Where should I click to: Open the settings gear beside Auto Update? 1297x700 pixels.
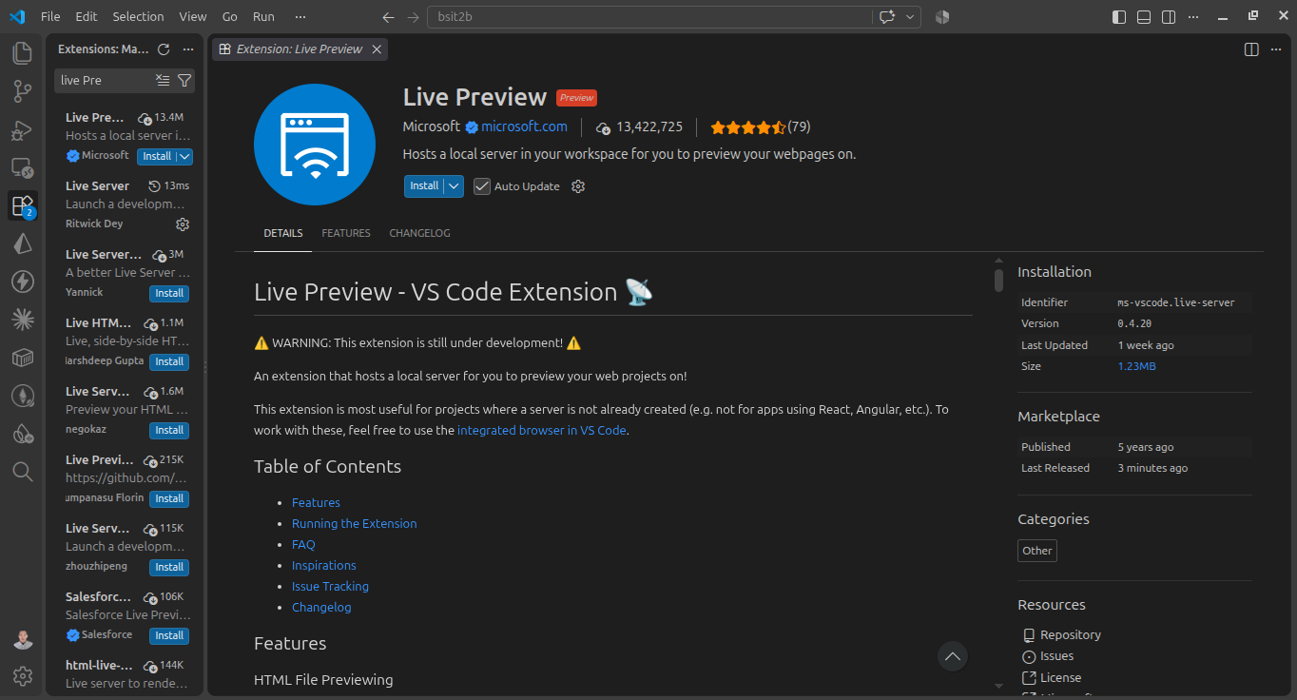click(578, 186)
